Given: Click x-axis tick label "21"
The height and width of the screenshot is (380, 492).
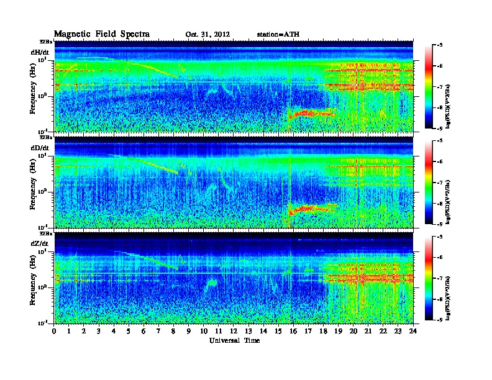Looking at the screenshot, I should coord(368,331).
